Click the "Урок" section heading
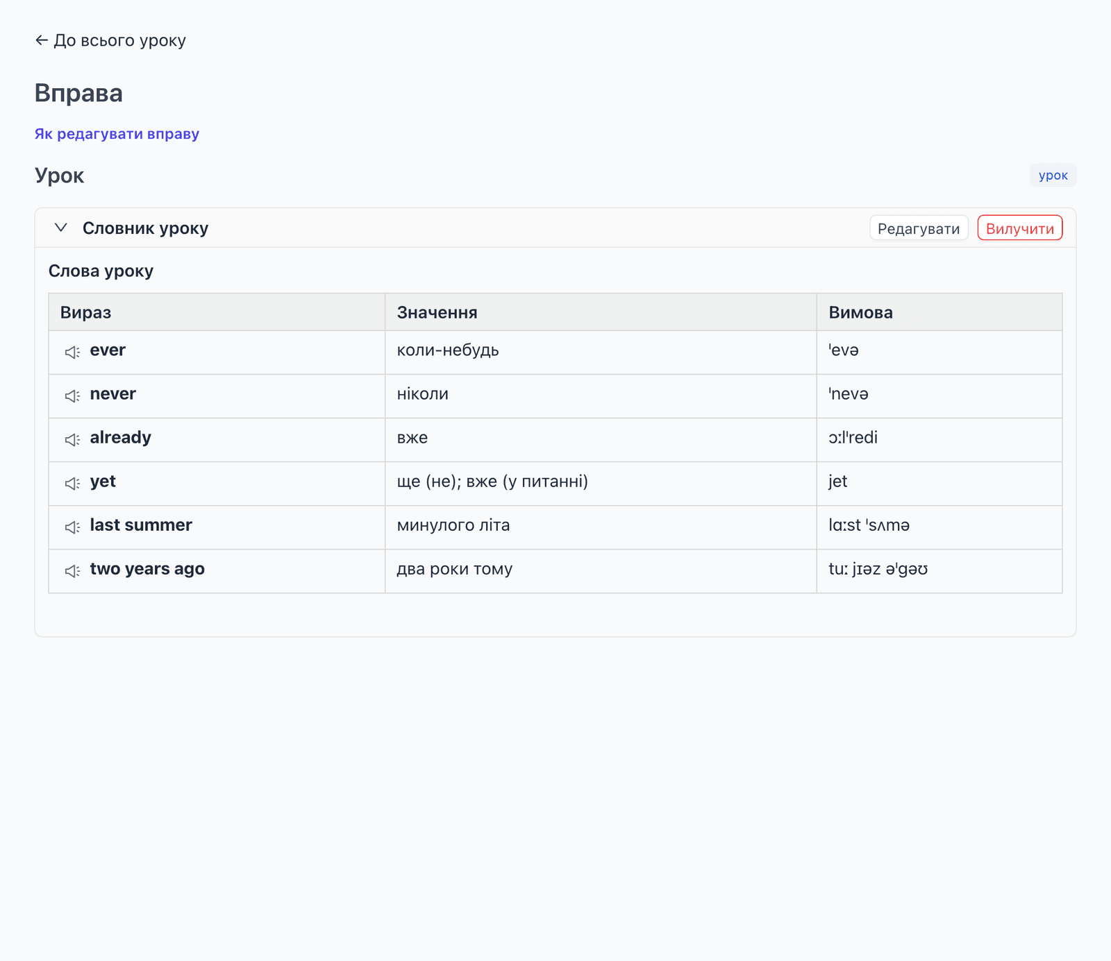 (x=59, y=176)
